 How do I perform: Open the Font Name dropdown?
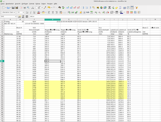pos(14,13)
